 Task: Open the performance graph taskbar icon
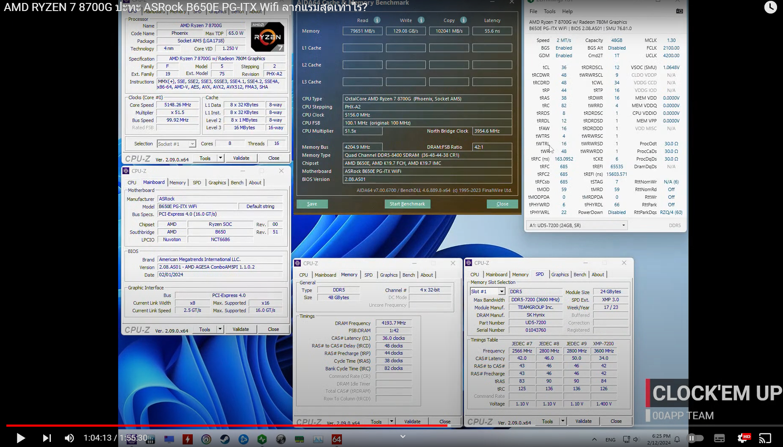tap(318, 439)
